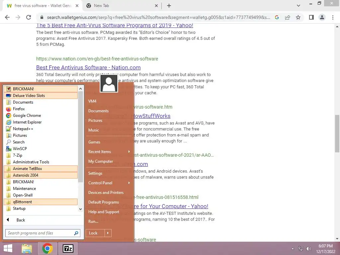Open Chrome profile avatar

coord(322,17)
